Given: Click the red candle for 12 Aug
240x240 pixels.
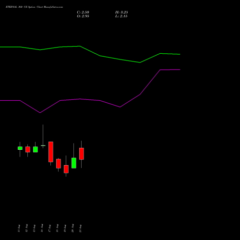Looking at the screenshot, I should 28,149.
